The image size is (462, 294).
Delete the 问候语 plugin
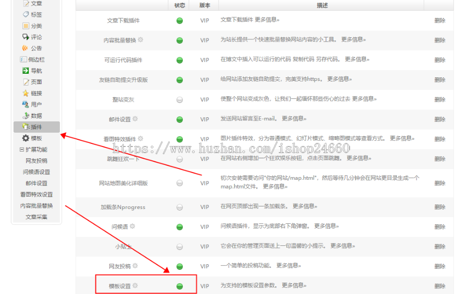(x=439, y=227)
